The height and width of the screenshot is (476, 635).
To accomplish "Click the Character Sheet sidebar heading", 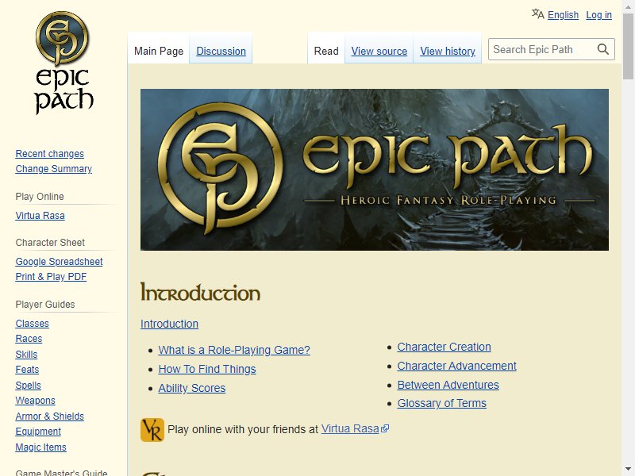I will tap(50, 243).
